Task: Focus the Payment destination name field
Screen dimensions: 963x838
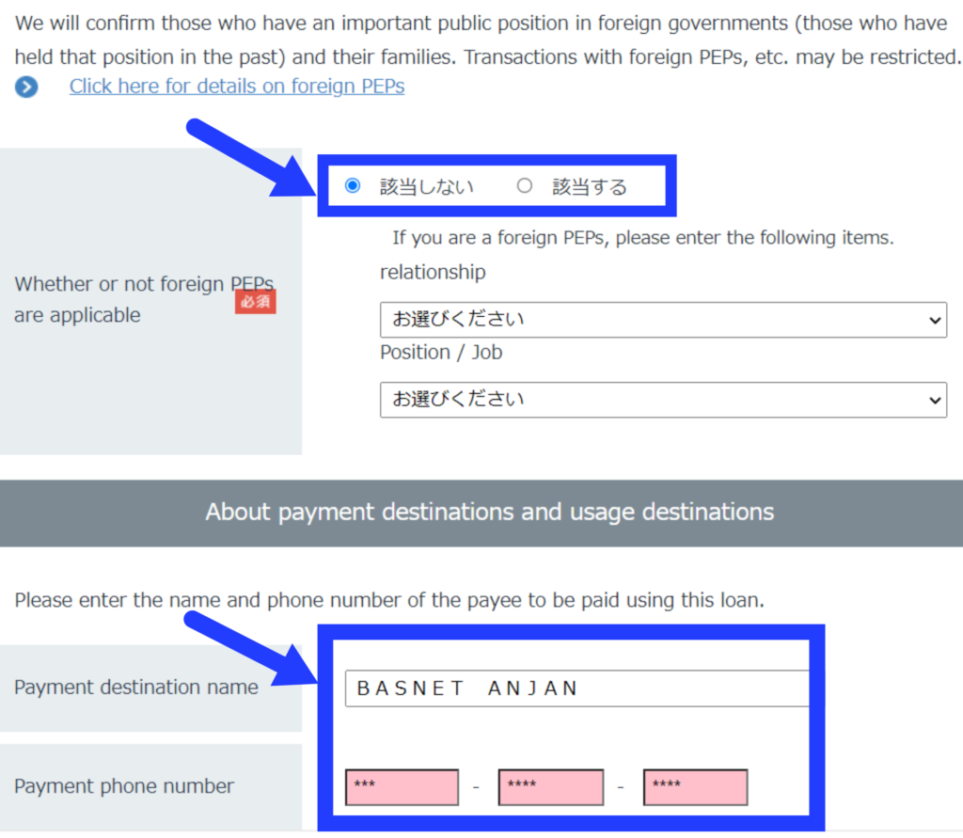Action: (x=576, y=688)
